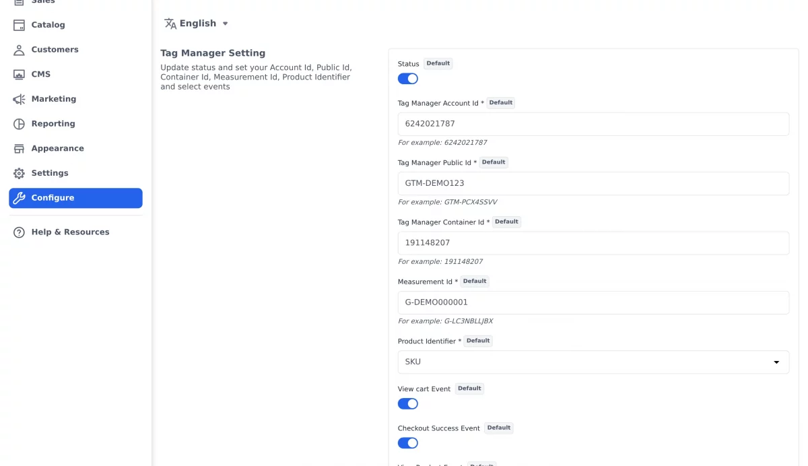Open the Settings menu item
Screen dimensions: 808x466
click(75, 173)
